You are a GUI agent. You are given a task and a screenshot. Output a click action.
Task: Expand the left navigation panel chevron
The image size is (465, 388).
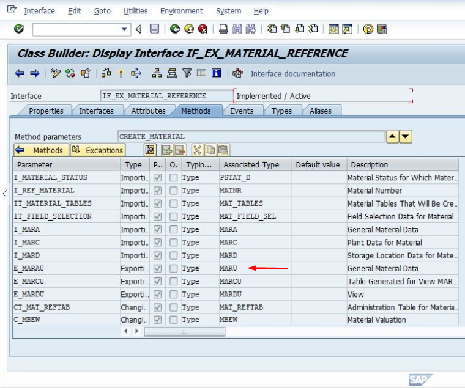[4, 194]
